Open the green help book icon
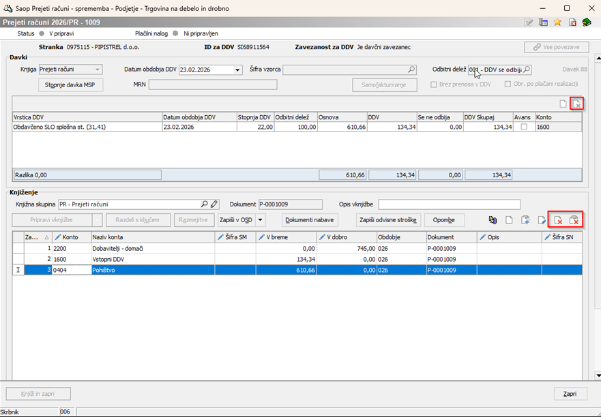Screen dimensions: 601x417 click(x=586, y=22)
